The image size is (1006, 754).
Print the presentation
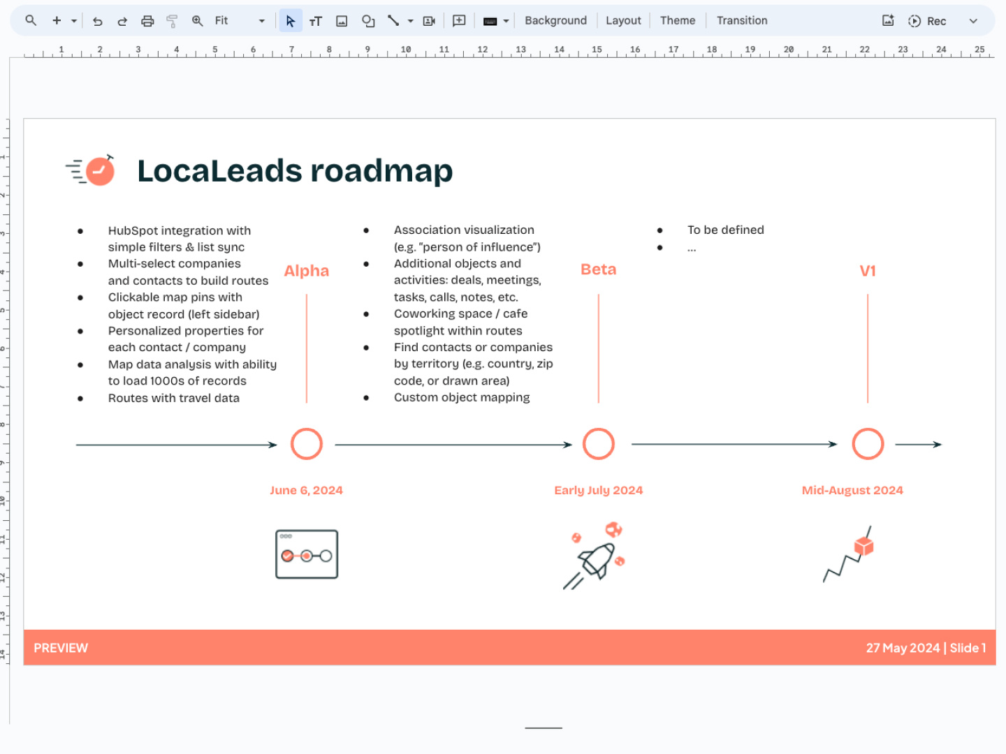(x=147, y=21)
